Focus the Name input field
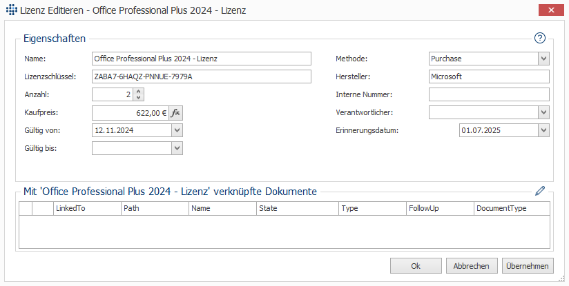Screen dimensions: 569x286 (x=202, y=59)
